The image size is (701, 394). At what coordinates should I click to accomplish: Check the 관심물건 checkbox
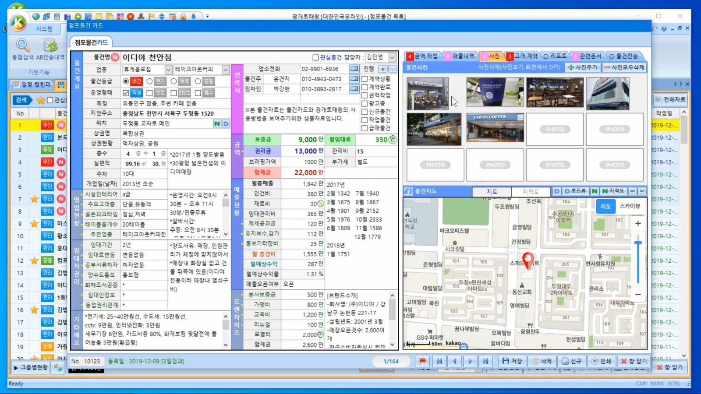pos(315,57)
